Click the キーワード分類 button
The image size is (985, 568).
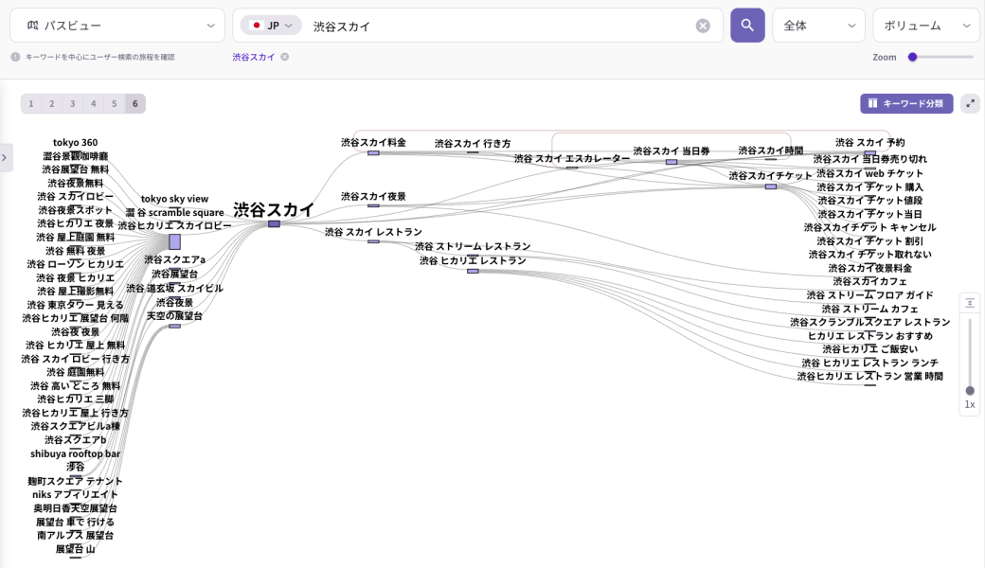(906, 103)
